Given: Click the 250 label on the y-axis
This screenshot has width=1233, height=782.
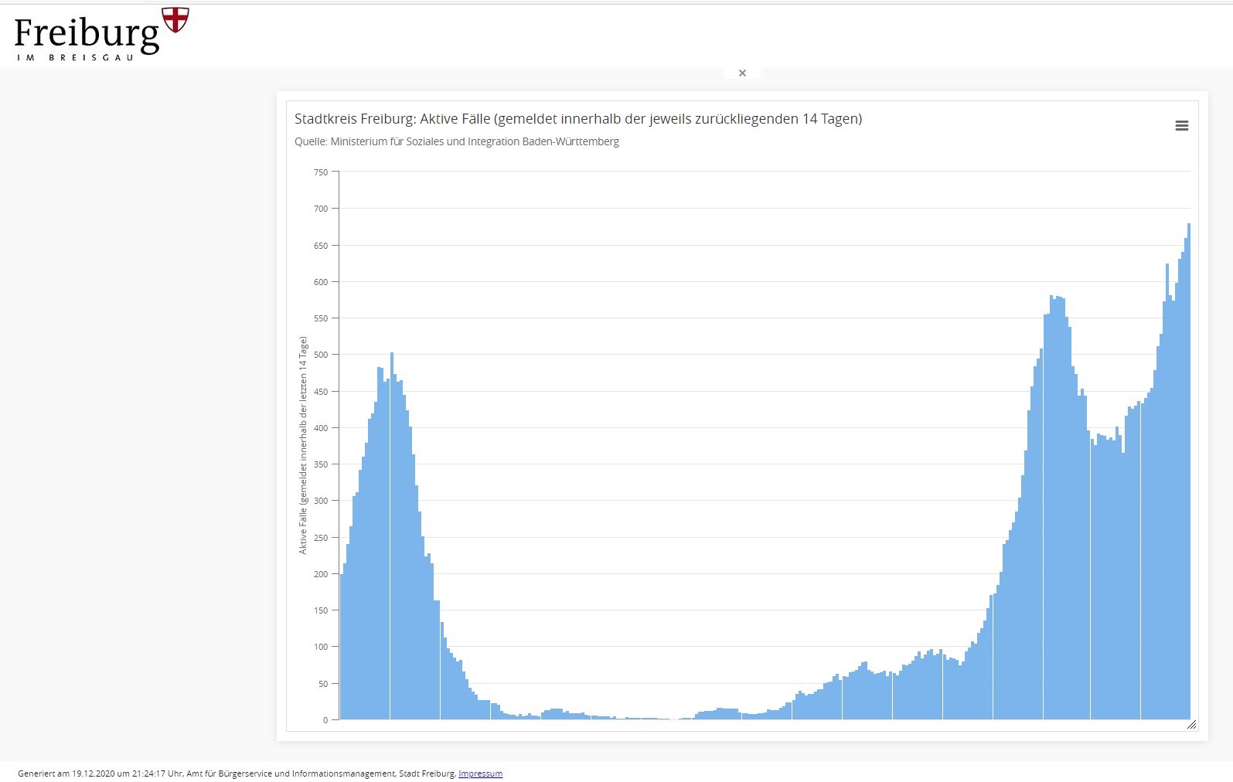Looking at the screenshot, I should 321,538.
